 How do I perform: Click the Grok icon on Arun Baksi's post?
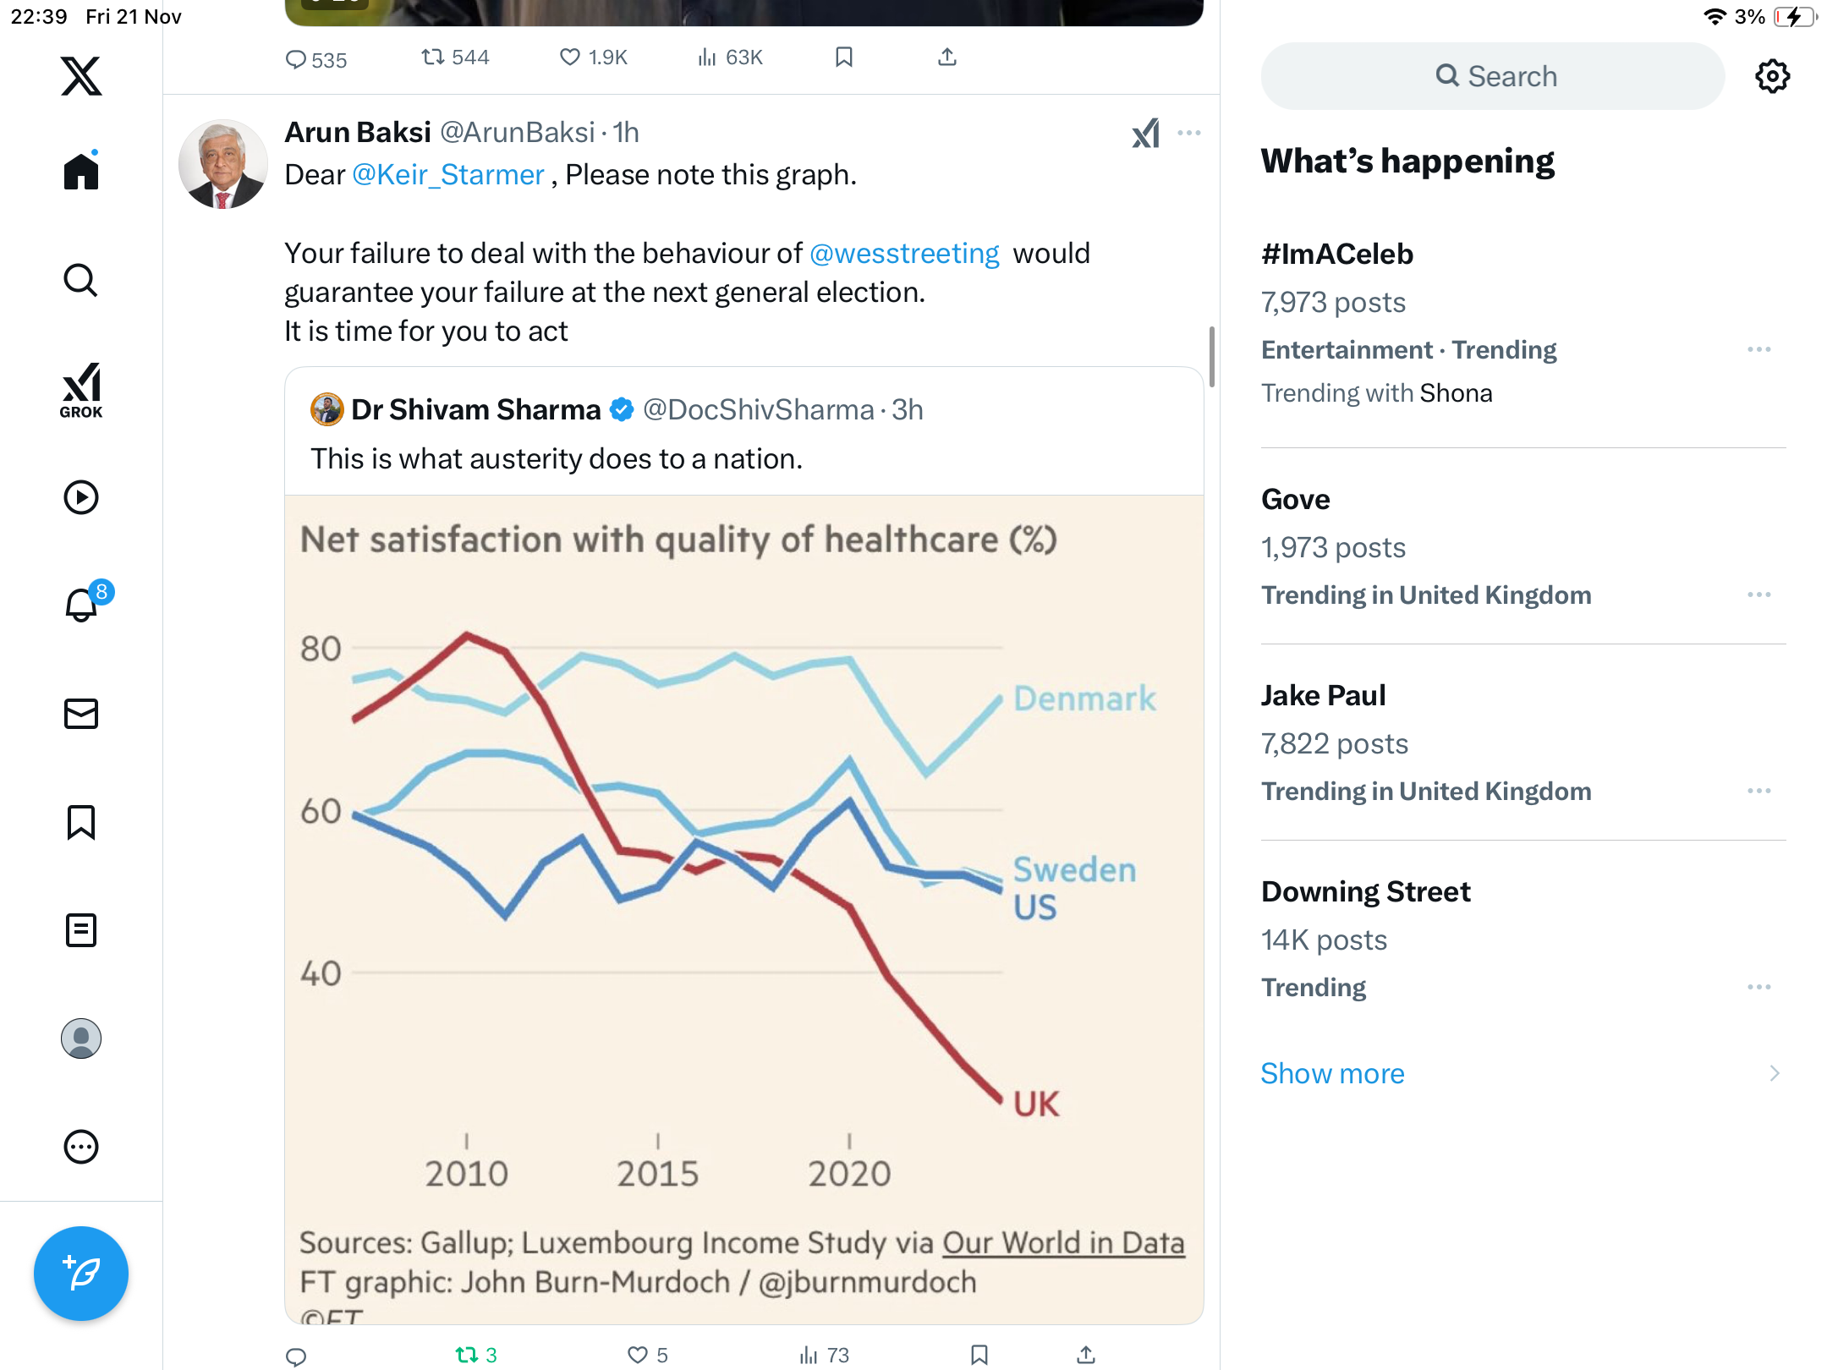[1146, 133]
